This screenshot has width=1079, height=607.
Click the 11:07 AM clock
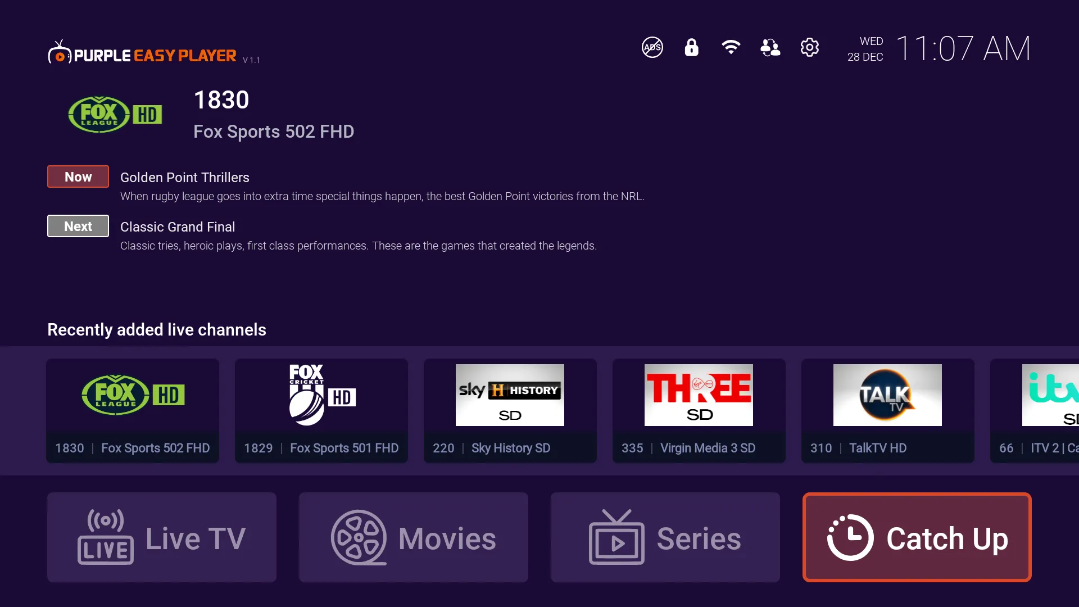[x=963, y=48]
